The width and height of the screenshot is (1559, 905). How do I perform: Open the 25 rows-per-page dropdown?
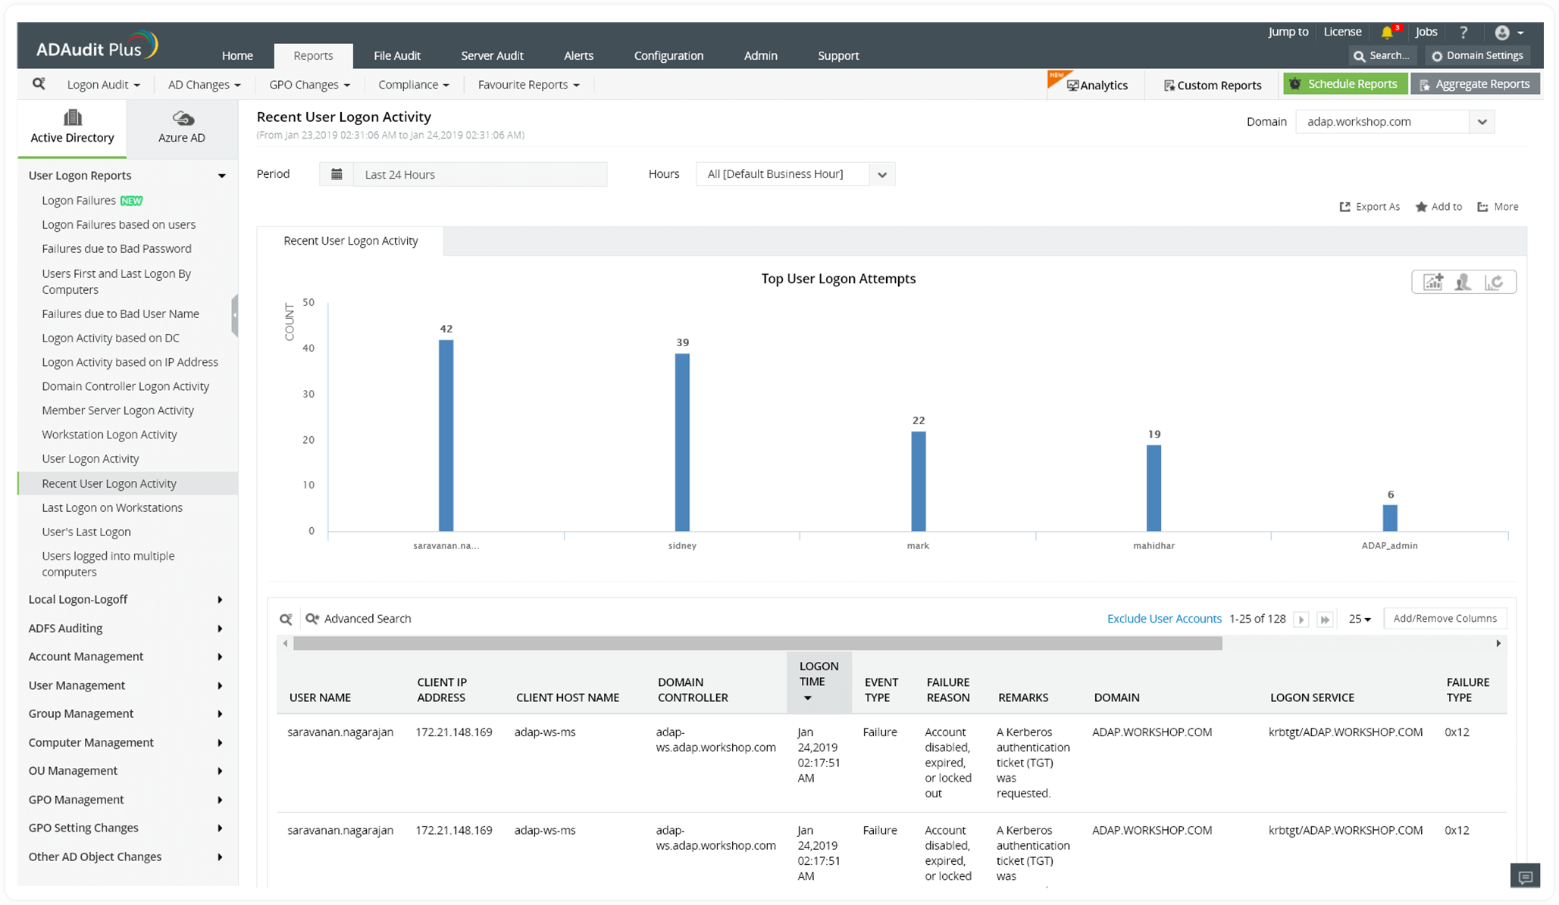(x=1360, y=619)
